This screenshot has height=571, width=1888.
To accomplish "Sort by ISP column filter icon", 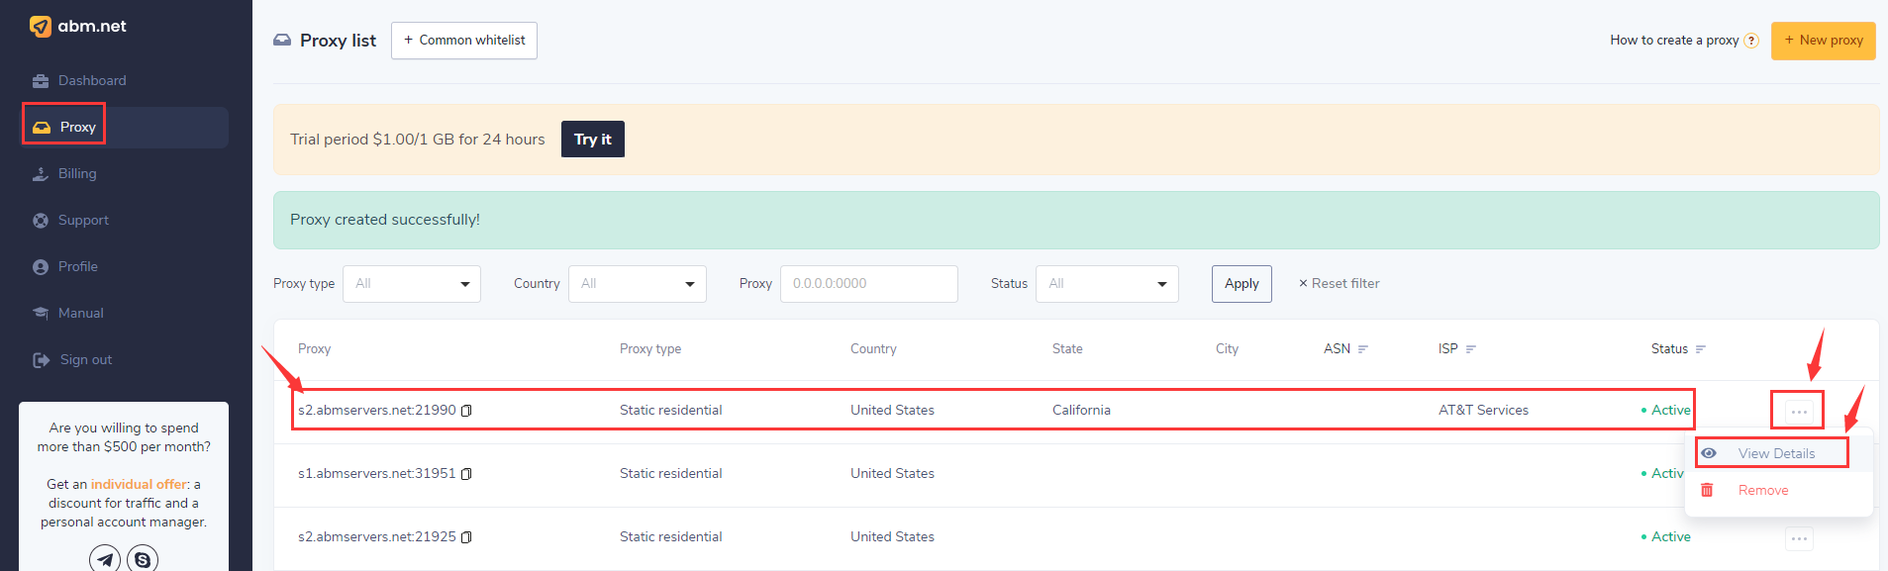I will [x=1471, y=349].
